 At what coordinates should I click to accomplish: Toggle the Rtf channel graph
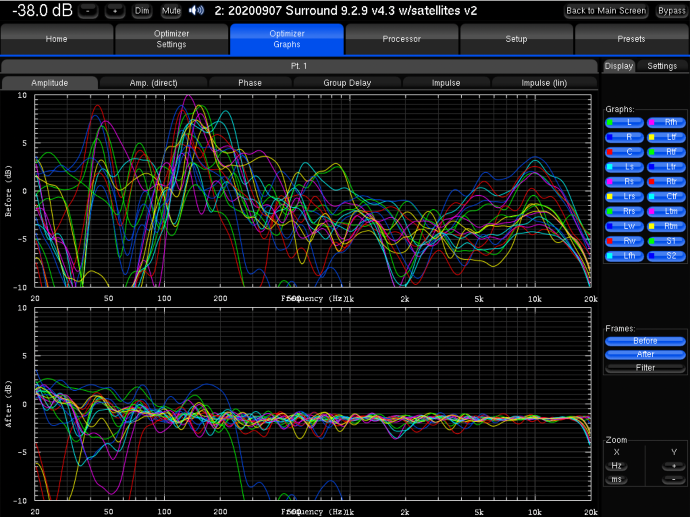(x=666, y=152)
